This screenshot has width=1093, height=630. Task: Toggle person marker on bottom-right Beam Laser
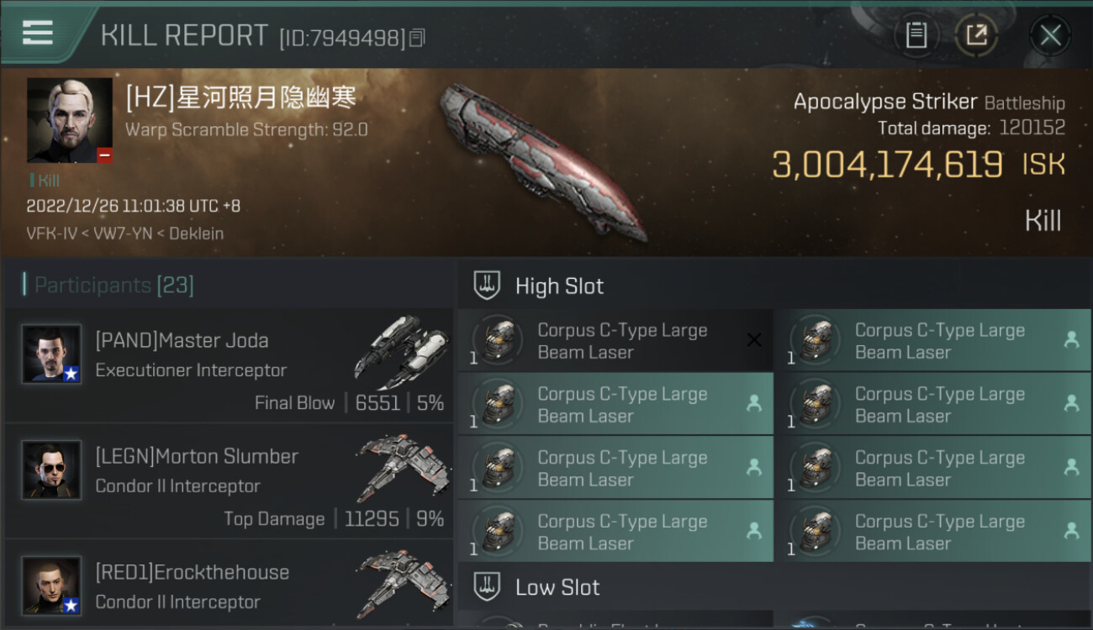tap(1071, 530)
